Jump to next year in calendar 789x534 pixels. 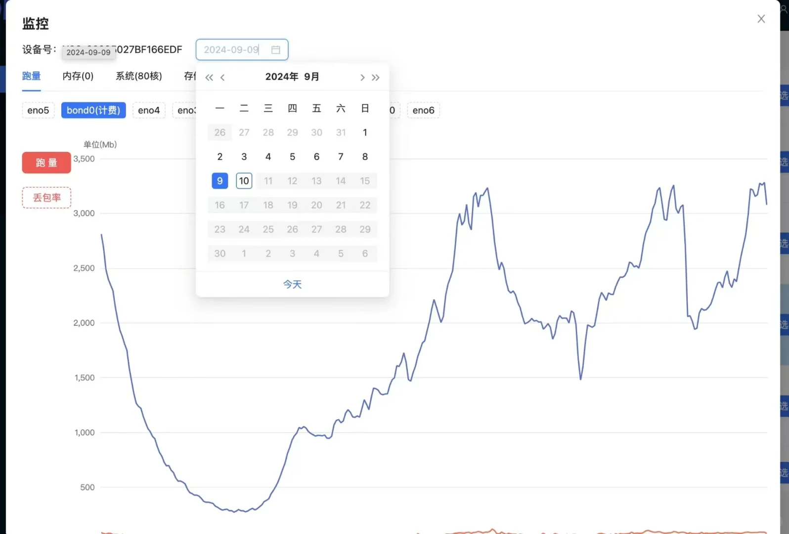pos(376,77)
